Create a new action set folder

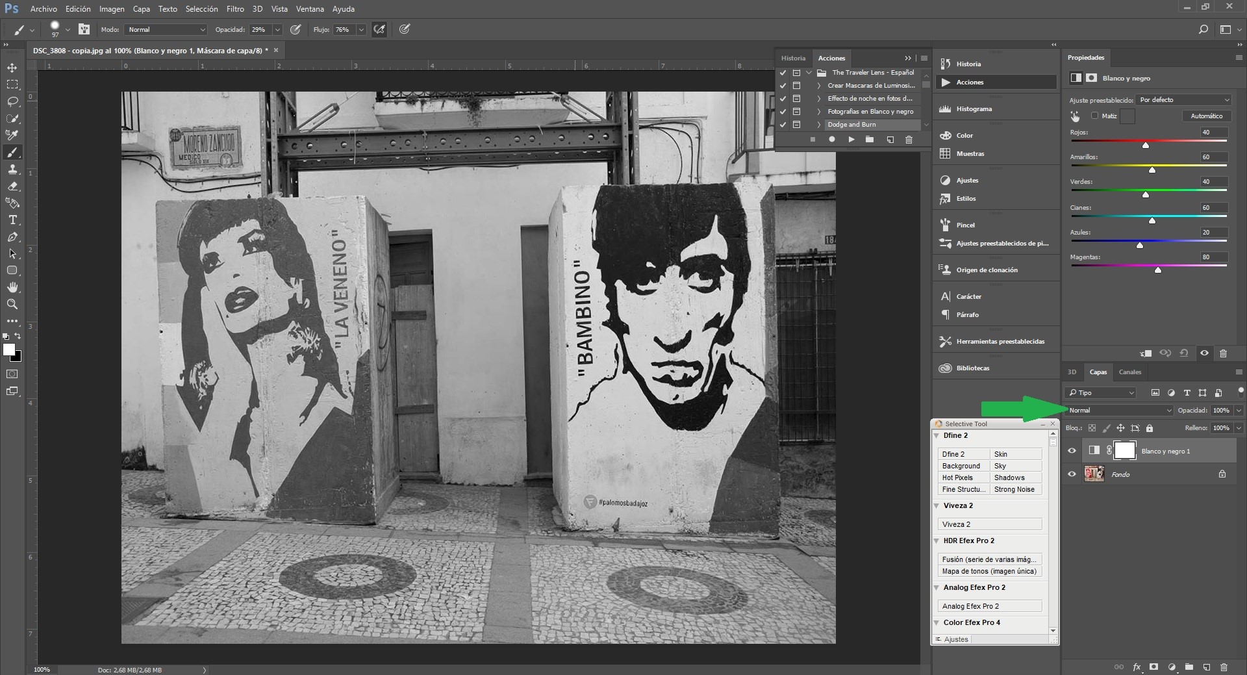(x=870, y=140)
